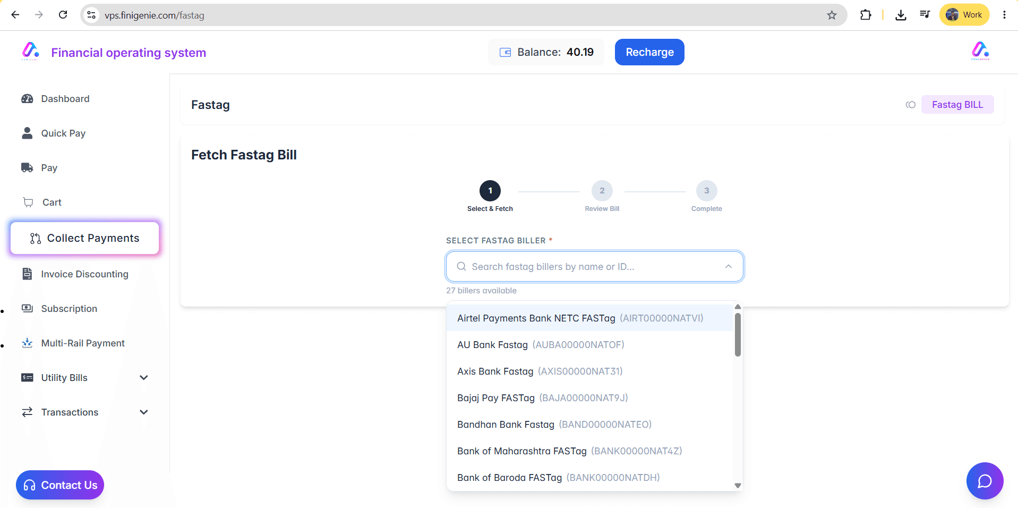The image size is (1018, 508).
Task: Click the Collect Payments branch icon
Action: pos(36,239)
